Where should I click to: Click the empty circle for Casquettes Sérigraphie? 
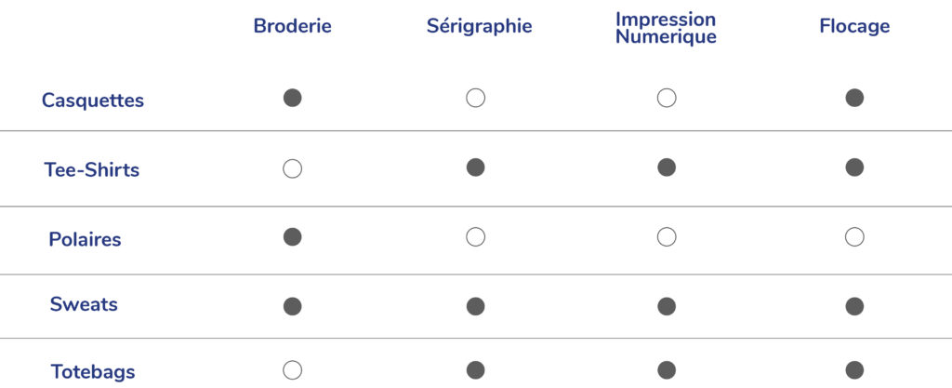pyautogui.click(x=475, y=98)
